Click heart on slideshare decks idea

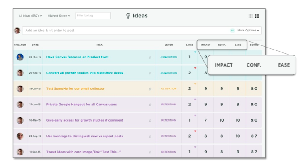coord(195,68)
